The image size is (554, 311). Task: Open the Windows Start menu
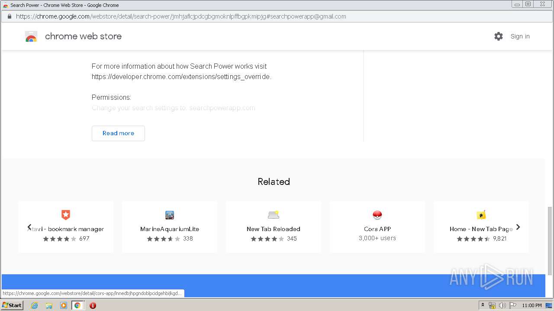point(12,305)
